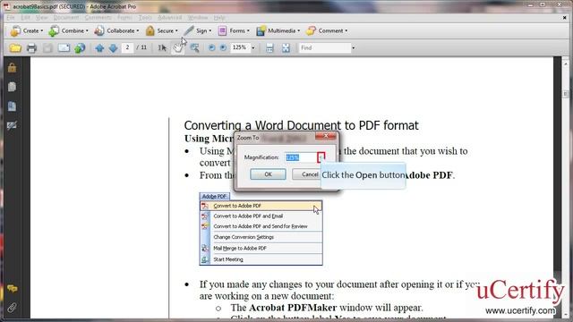
Task: Zoom out with the minus circle
Action: tap(211, 47)
